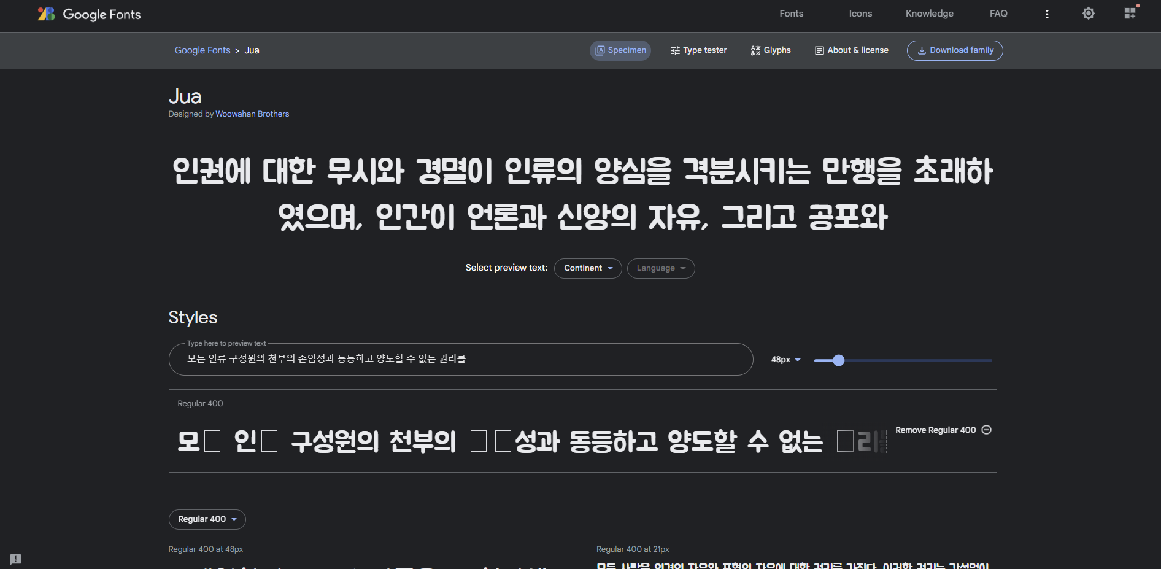
Task: Toggle the dark/light theme icon
Action: coord(1089,14)
